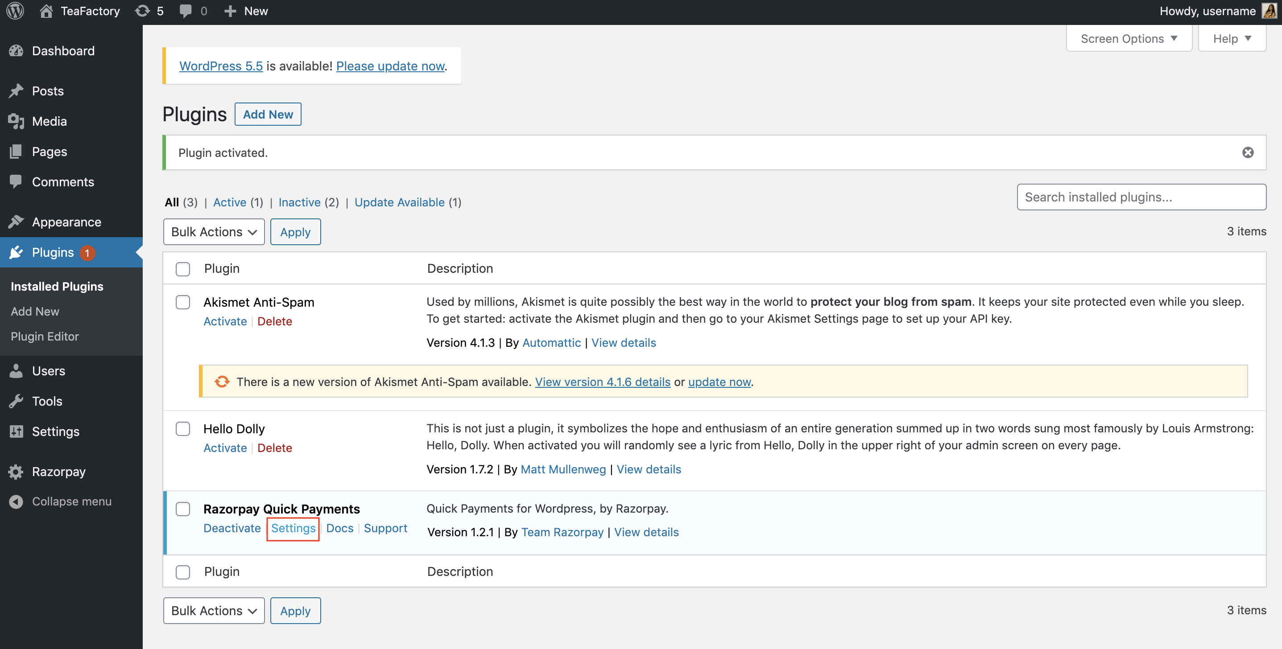The height and width of the screenshot is (649, 1282).
Task: Click the Akismet update refresh icon
Action: coord(222,382)
